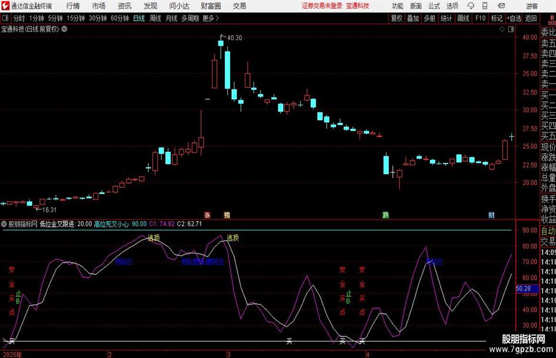Click the 标记 mark button
This screenshot has height=358, width=556.
[497, 18]
